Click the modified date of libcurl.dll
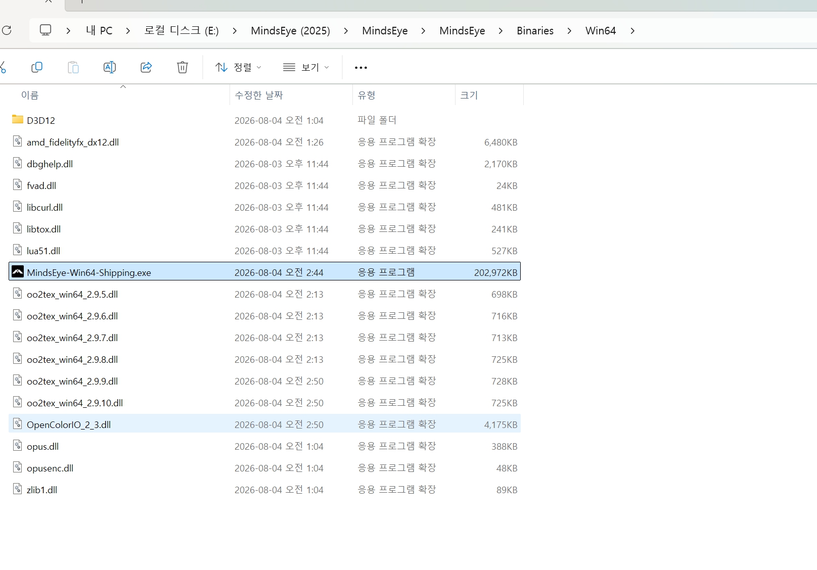 pyautogui.click(x=282, y=207)
